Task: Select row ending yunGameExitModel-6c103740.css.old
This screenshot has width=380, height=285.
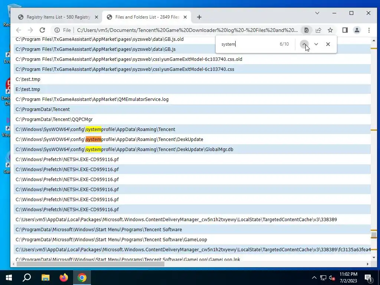Action: point(192,59)
